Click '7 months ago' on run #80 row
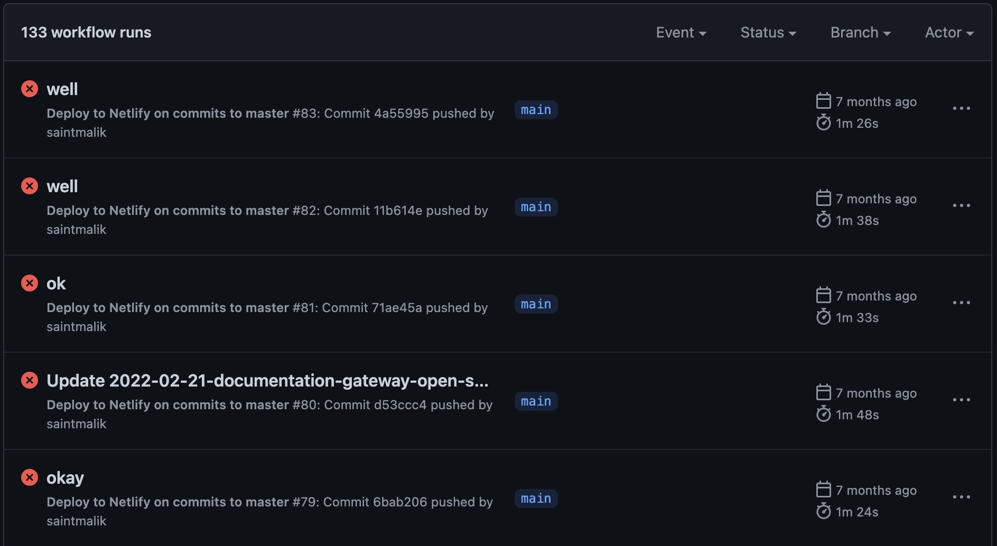The image size is (997, 546). (x=876, y=393)
